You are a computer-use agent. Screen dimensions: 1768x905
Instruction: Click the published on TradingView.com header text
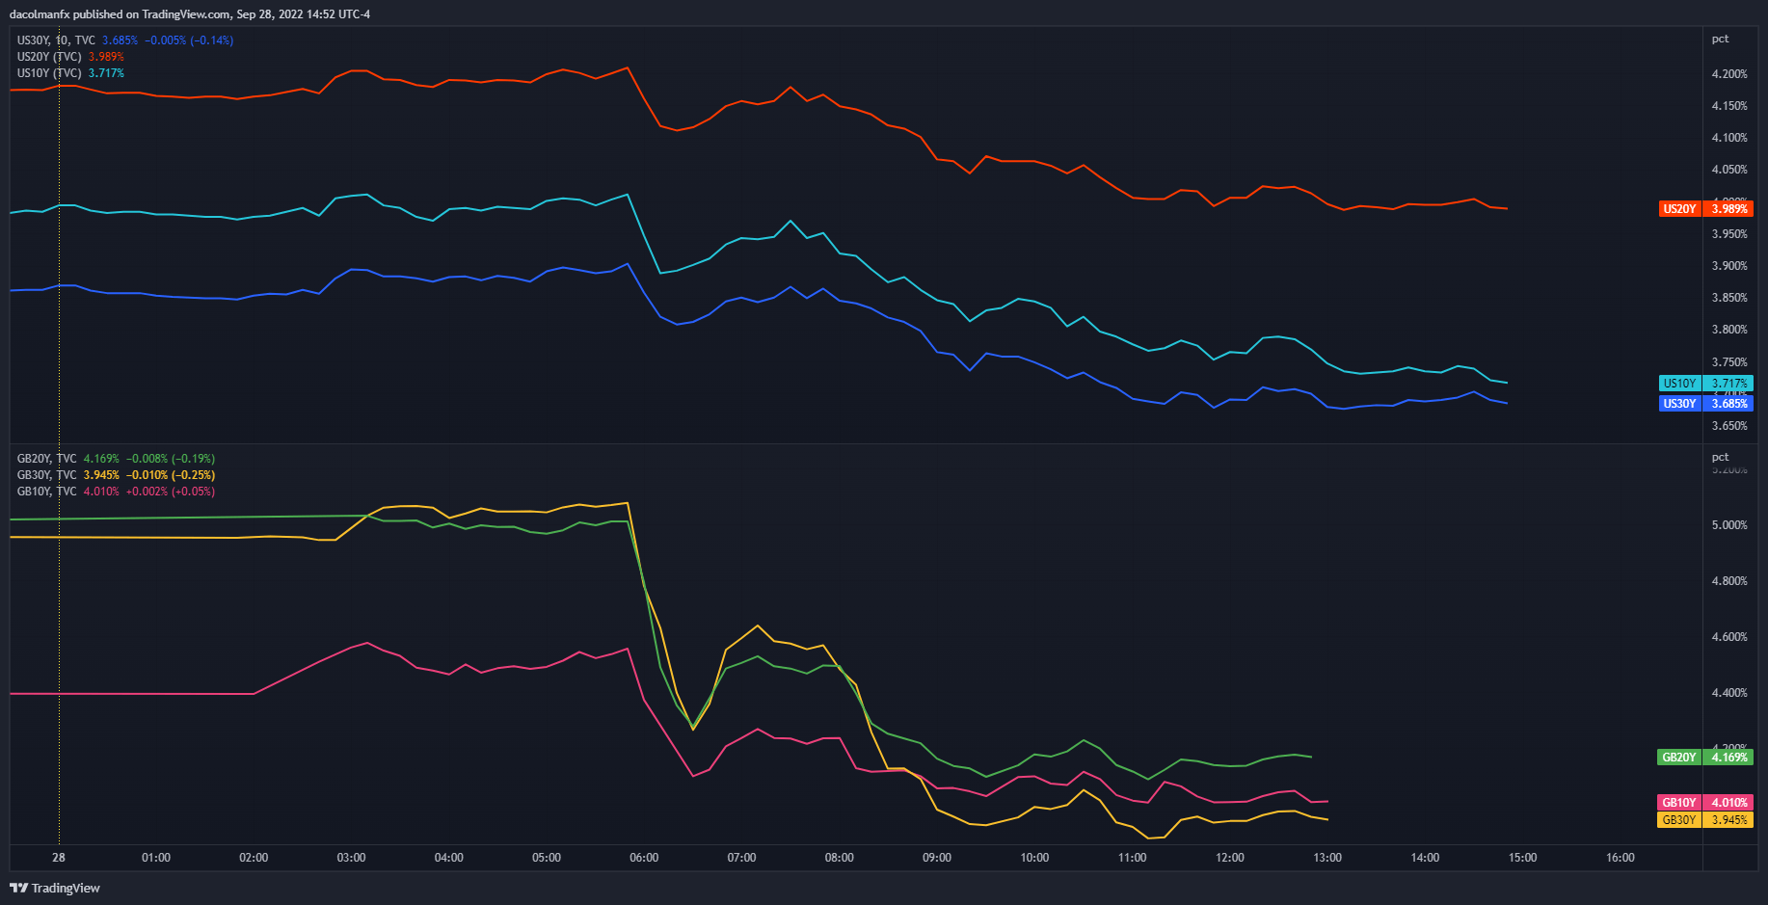pyautogui.click(x=190, y=14)
